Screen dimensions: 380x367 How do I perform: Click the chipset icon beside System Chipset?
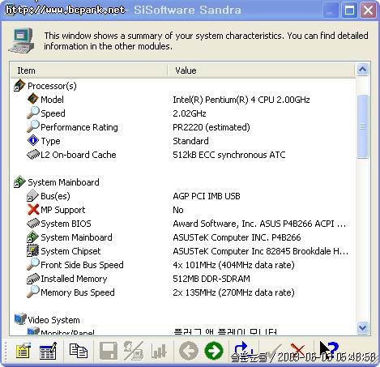[x=33, y=250]
